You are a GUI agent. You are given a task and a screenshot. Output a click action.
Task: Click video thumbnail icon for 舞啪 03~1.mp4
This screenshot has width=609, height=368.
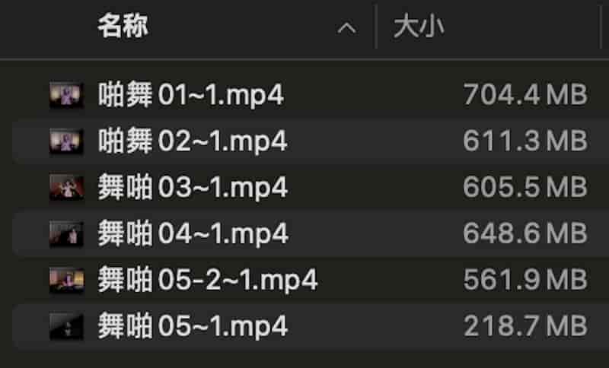(x=66, y=188)
